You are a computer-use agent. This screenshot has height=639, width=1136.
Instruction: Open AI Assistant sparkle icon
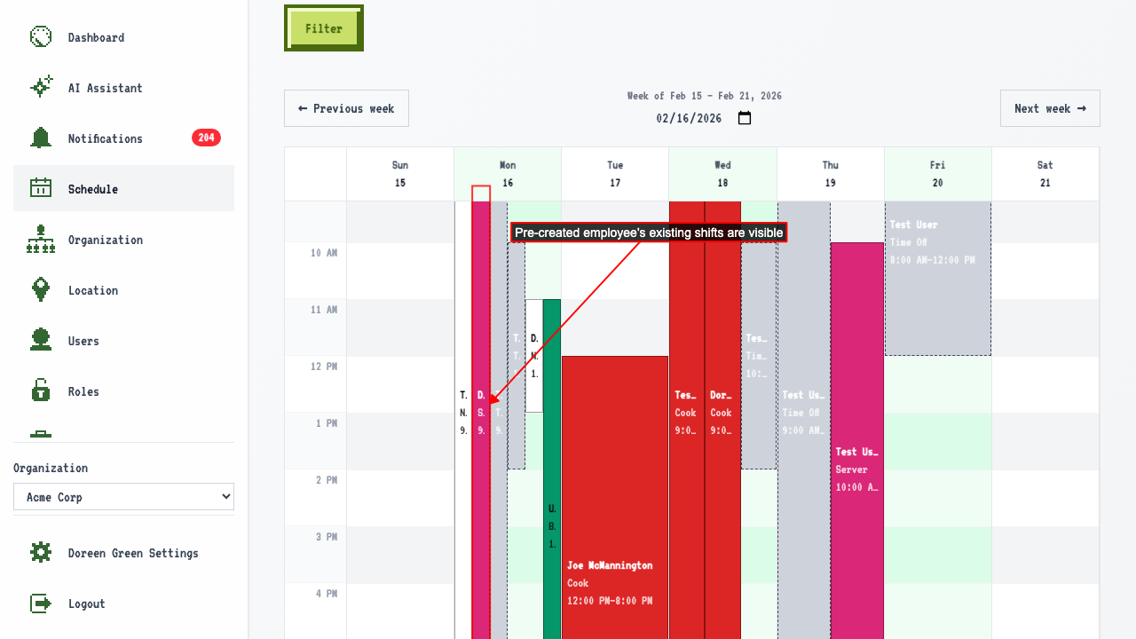tap(41, 88)
